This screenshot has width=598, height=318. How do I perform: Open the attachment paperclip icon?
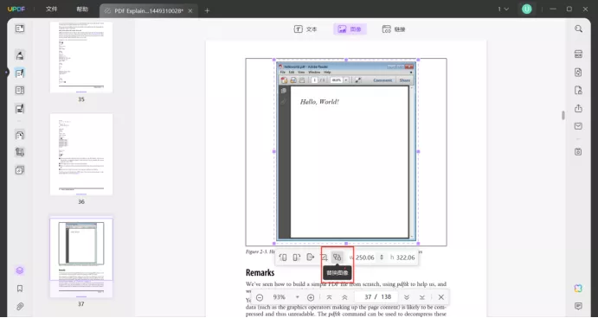point(20,306)
